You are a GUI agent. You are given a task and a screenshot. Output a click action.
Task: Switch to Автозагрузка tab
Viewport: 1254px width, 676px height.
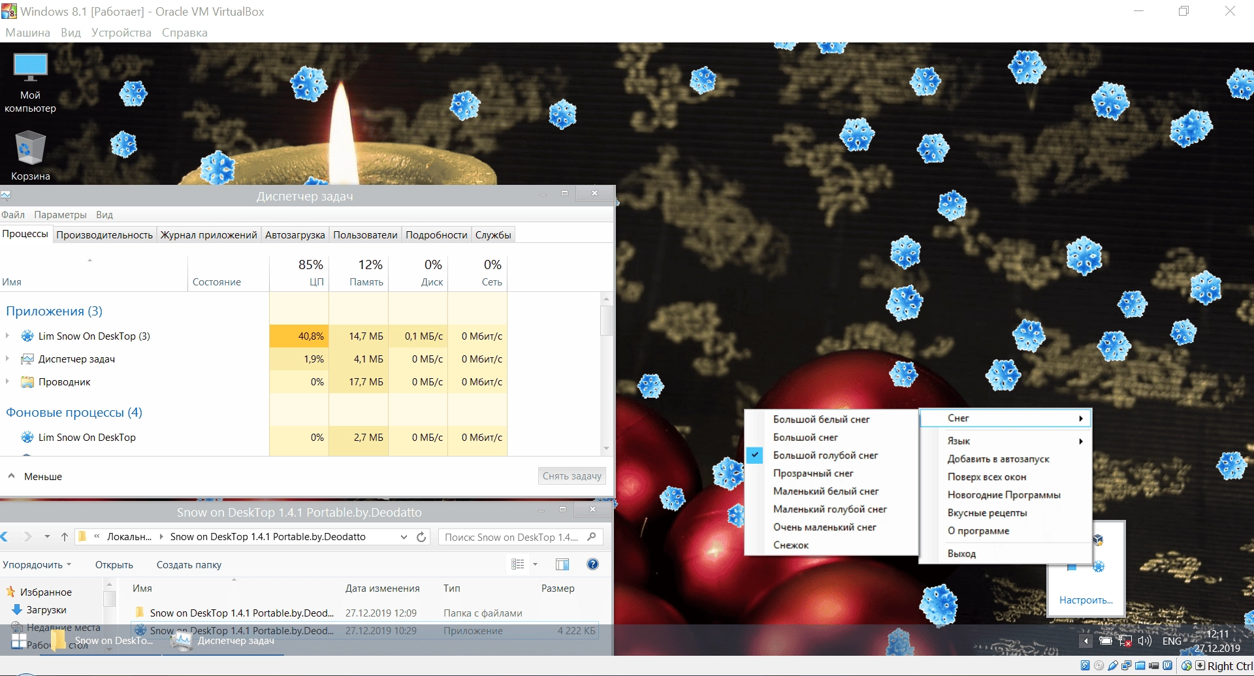point(295,234)
